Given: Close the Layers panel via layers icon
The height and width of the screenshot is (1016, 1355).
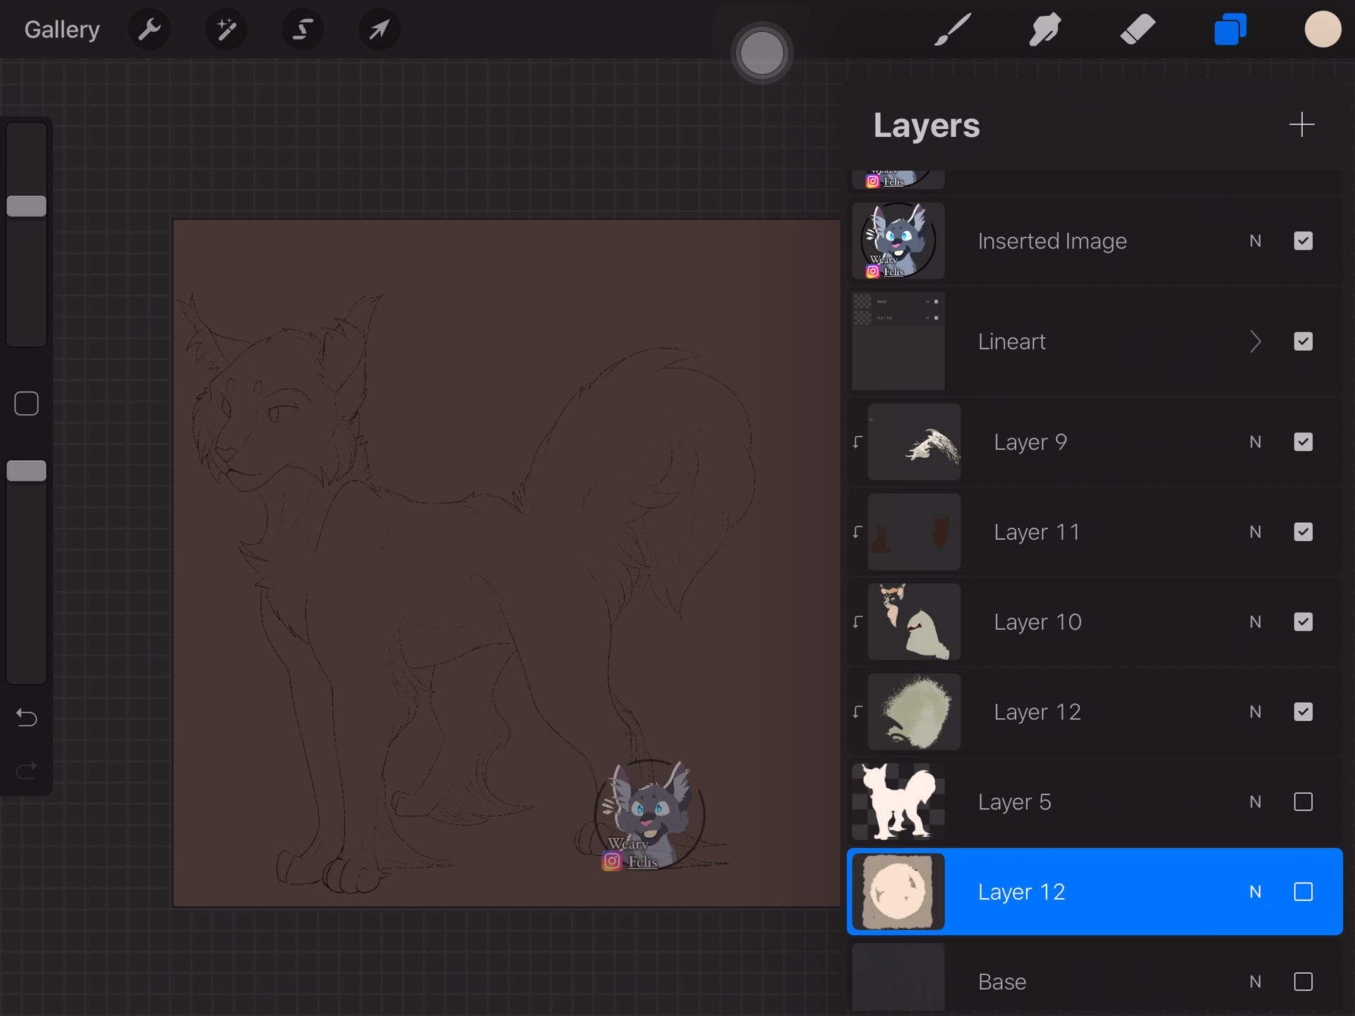Looking at the screenshot, I should tap(1230, 30).
